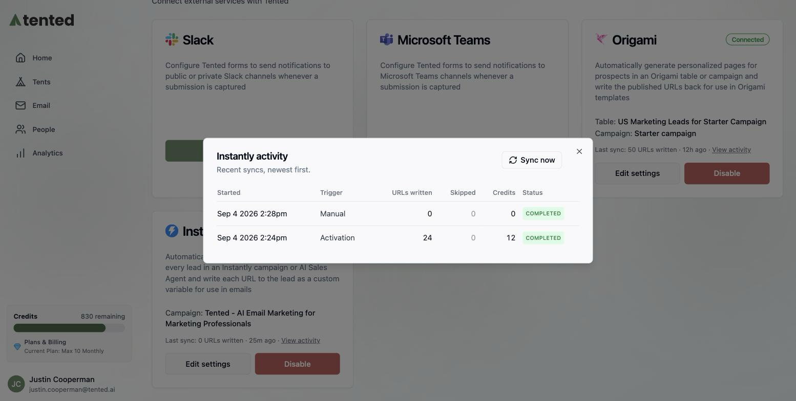Image resolution: width=796 pixels, height=401 pixels.
Task: Open View activity link under Instantly
Action: 301,341
